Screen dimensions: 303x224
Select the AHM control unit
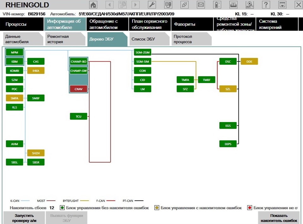pos(15,144)
